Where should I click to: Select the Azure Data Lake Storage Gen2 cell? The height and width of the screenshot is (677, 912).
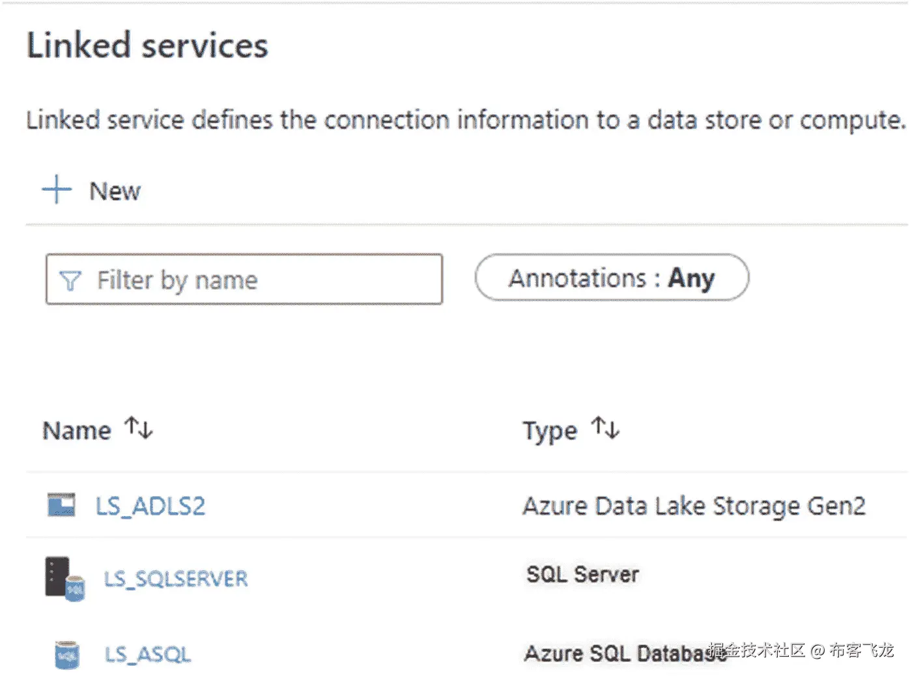point(694,506)
